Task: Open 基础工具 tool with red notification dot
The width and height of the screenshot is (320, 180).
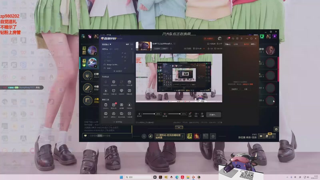Action: [114, 106]
